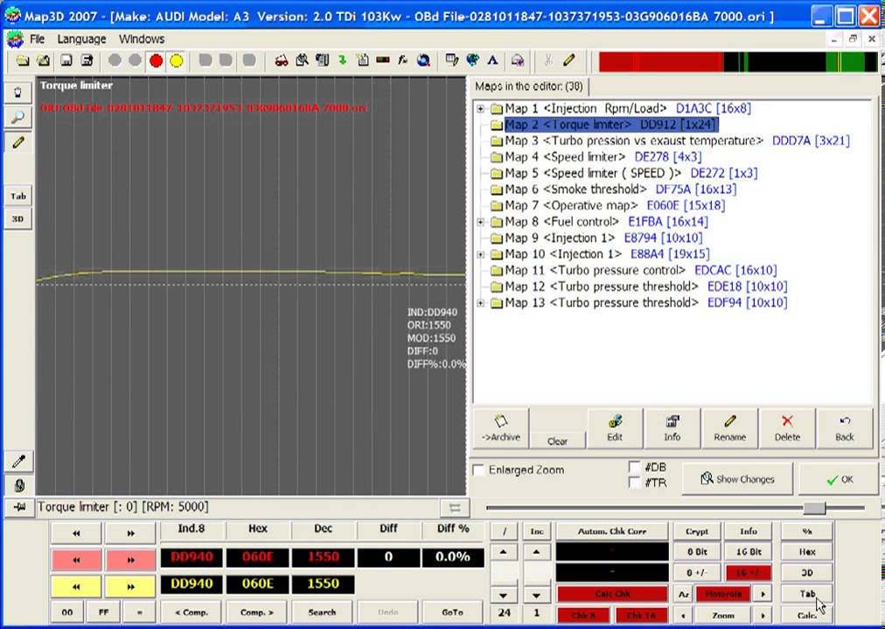Click the red Calc Chk button
The height and width of the screenshot is (629, 885).
[612, 593]
